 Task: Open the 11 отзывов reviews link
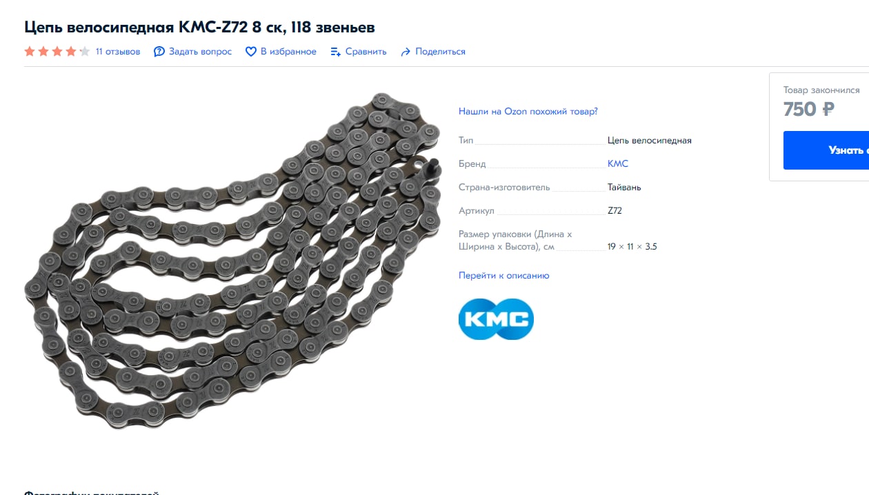pyautogui.click(x=118, y=52)
